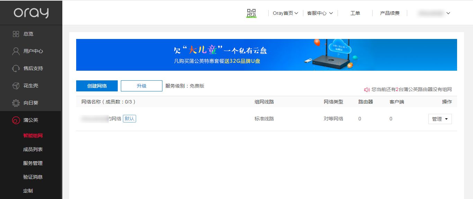The height and width of the screenshot is (199, 473).
Task: Open 验证消息 submenu item
Action: (x=33, y=177)
